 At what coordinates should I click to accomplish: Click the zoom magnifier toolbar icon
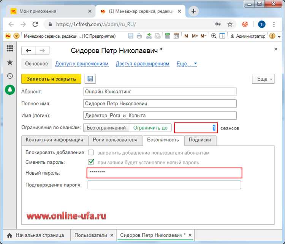click(214, 36)
